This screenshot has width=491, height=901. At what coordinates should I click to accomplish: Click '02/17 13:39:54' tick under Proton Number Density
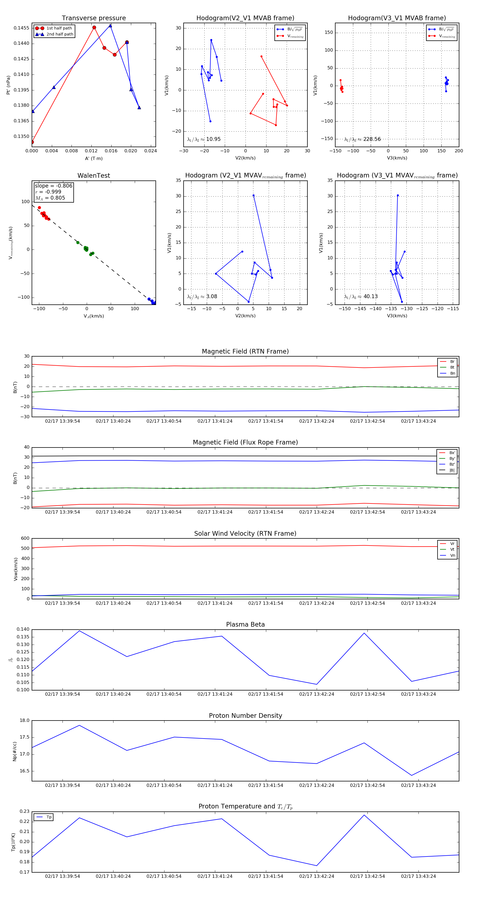[62, 785]
